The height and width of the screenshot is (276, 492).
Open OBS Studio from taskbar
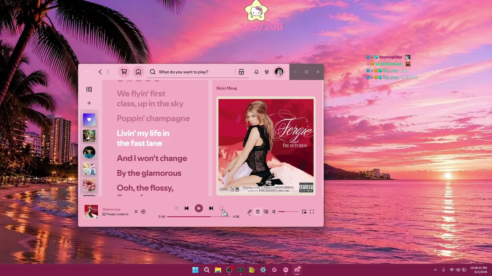click(229, 270)
